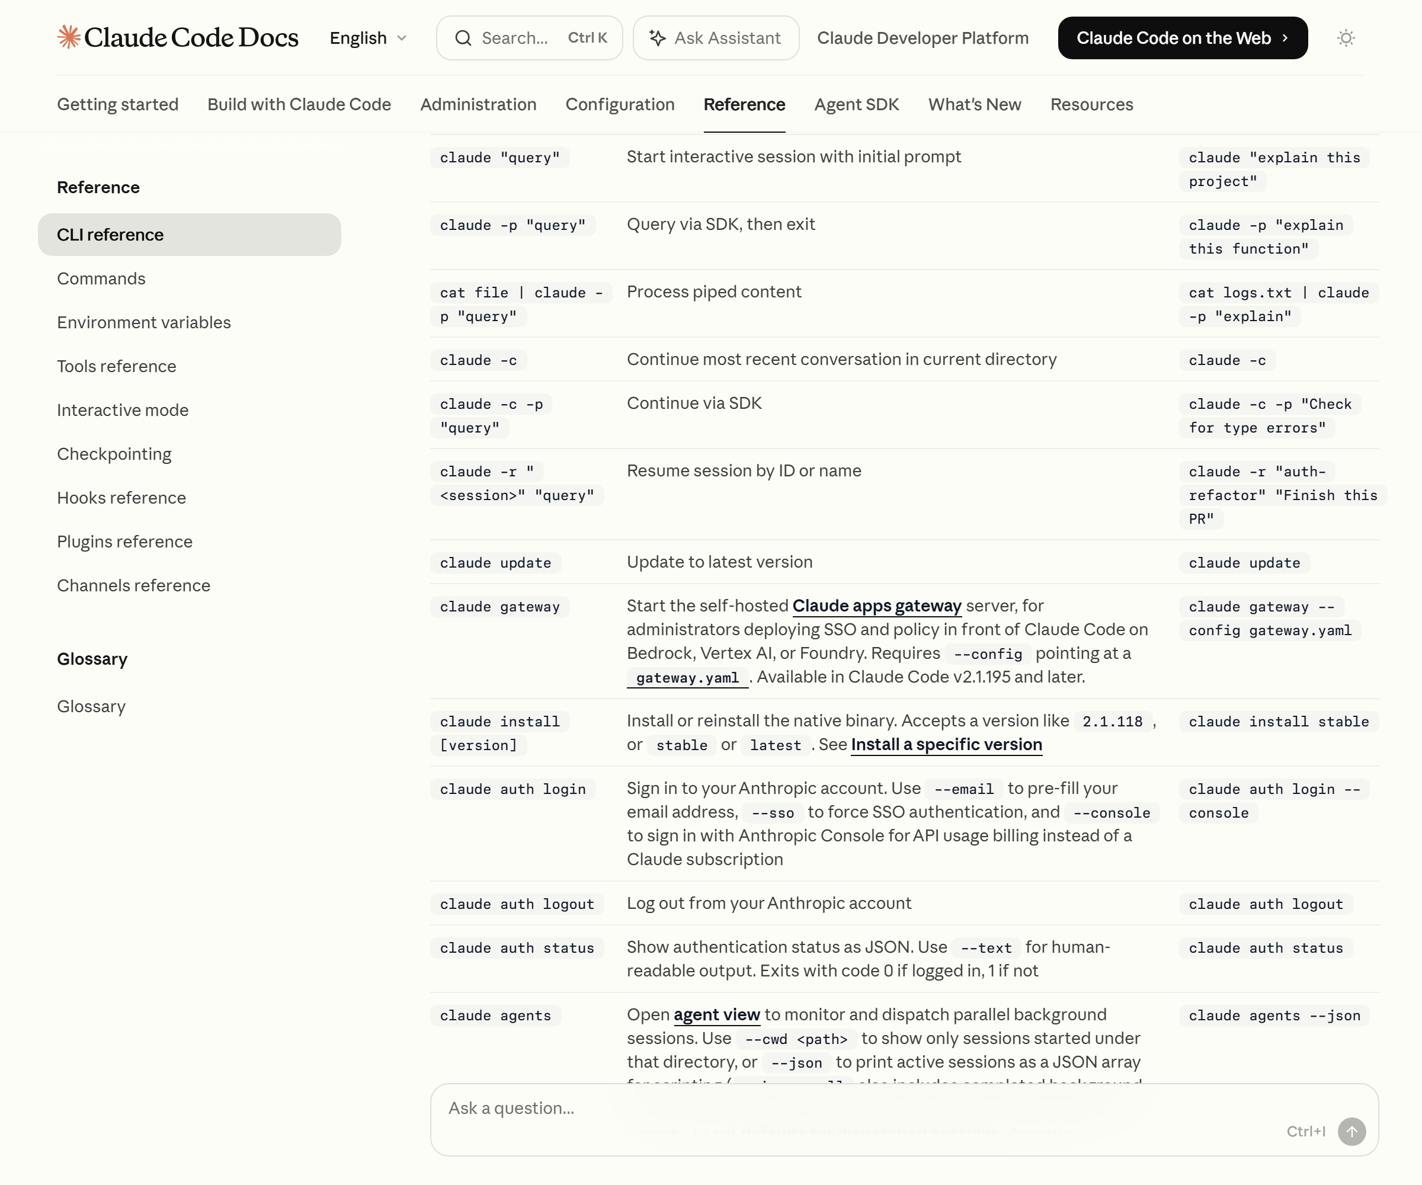1422x1185 pixels.
Task: Click the claude update command in first column
Action: coord(495,563)
